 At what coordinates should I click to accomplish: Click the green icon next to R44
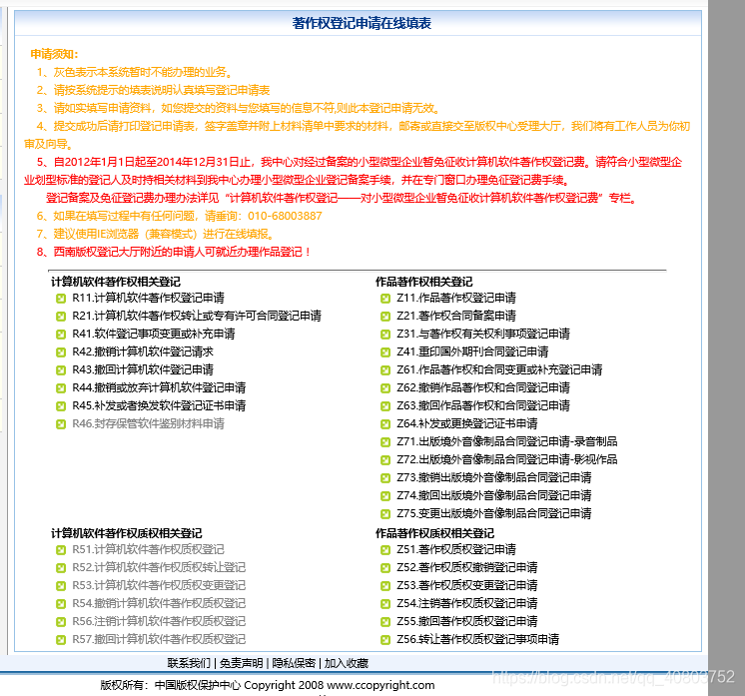point(61,388)
